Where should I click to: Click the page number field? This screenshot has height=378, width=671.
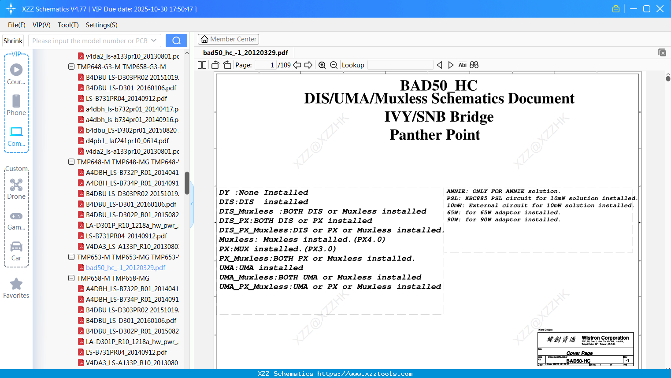click(x=266, y=65)
